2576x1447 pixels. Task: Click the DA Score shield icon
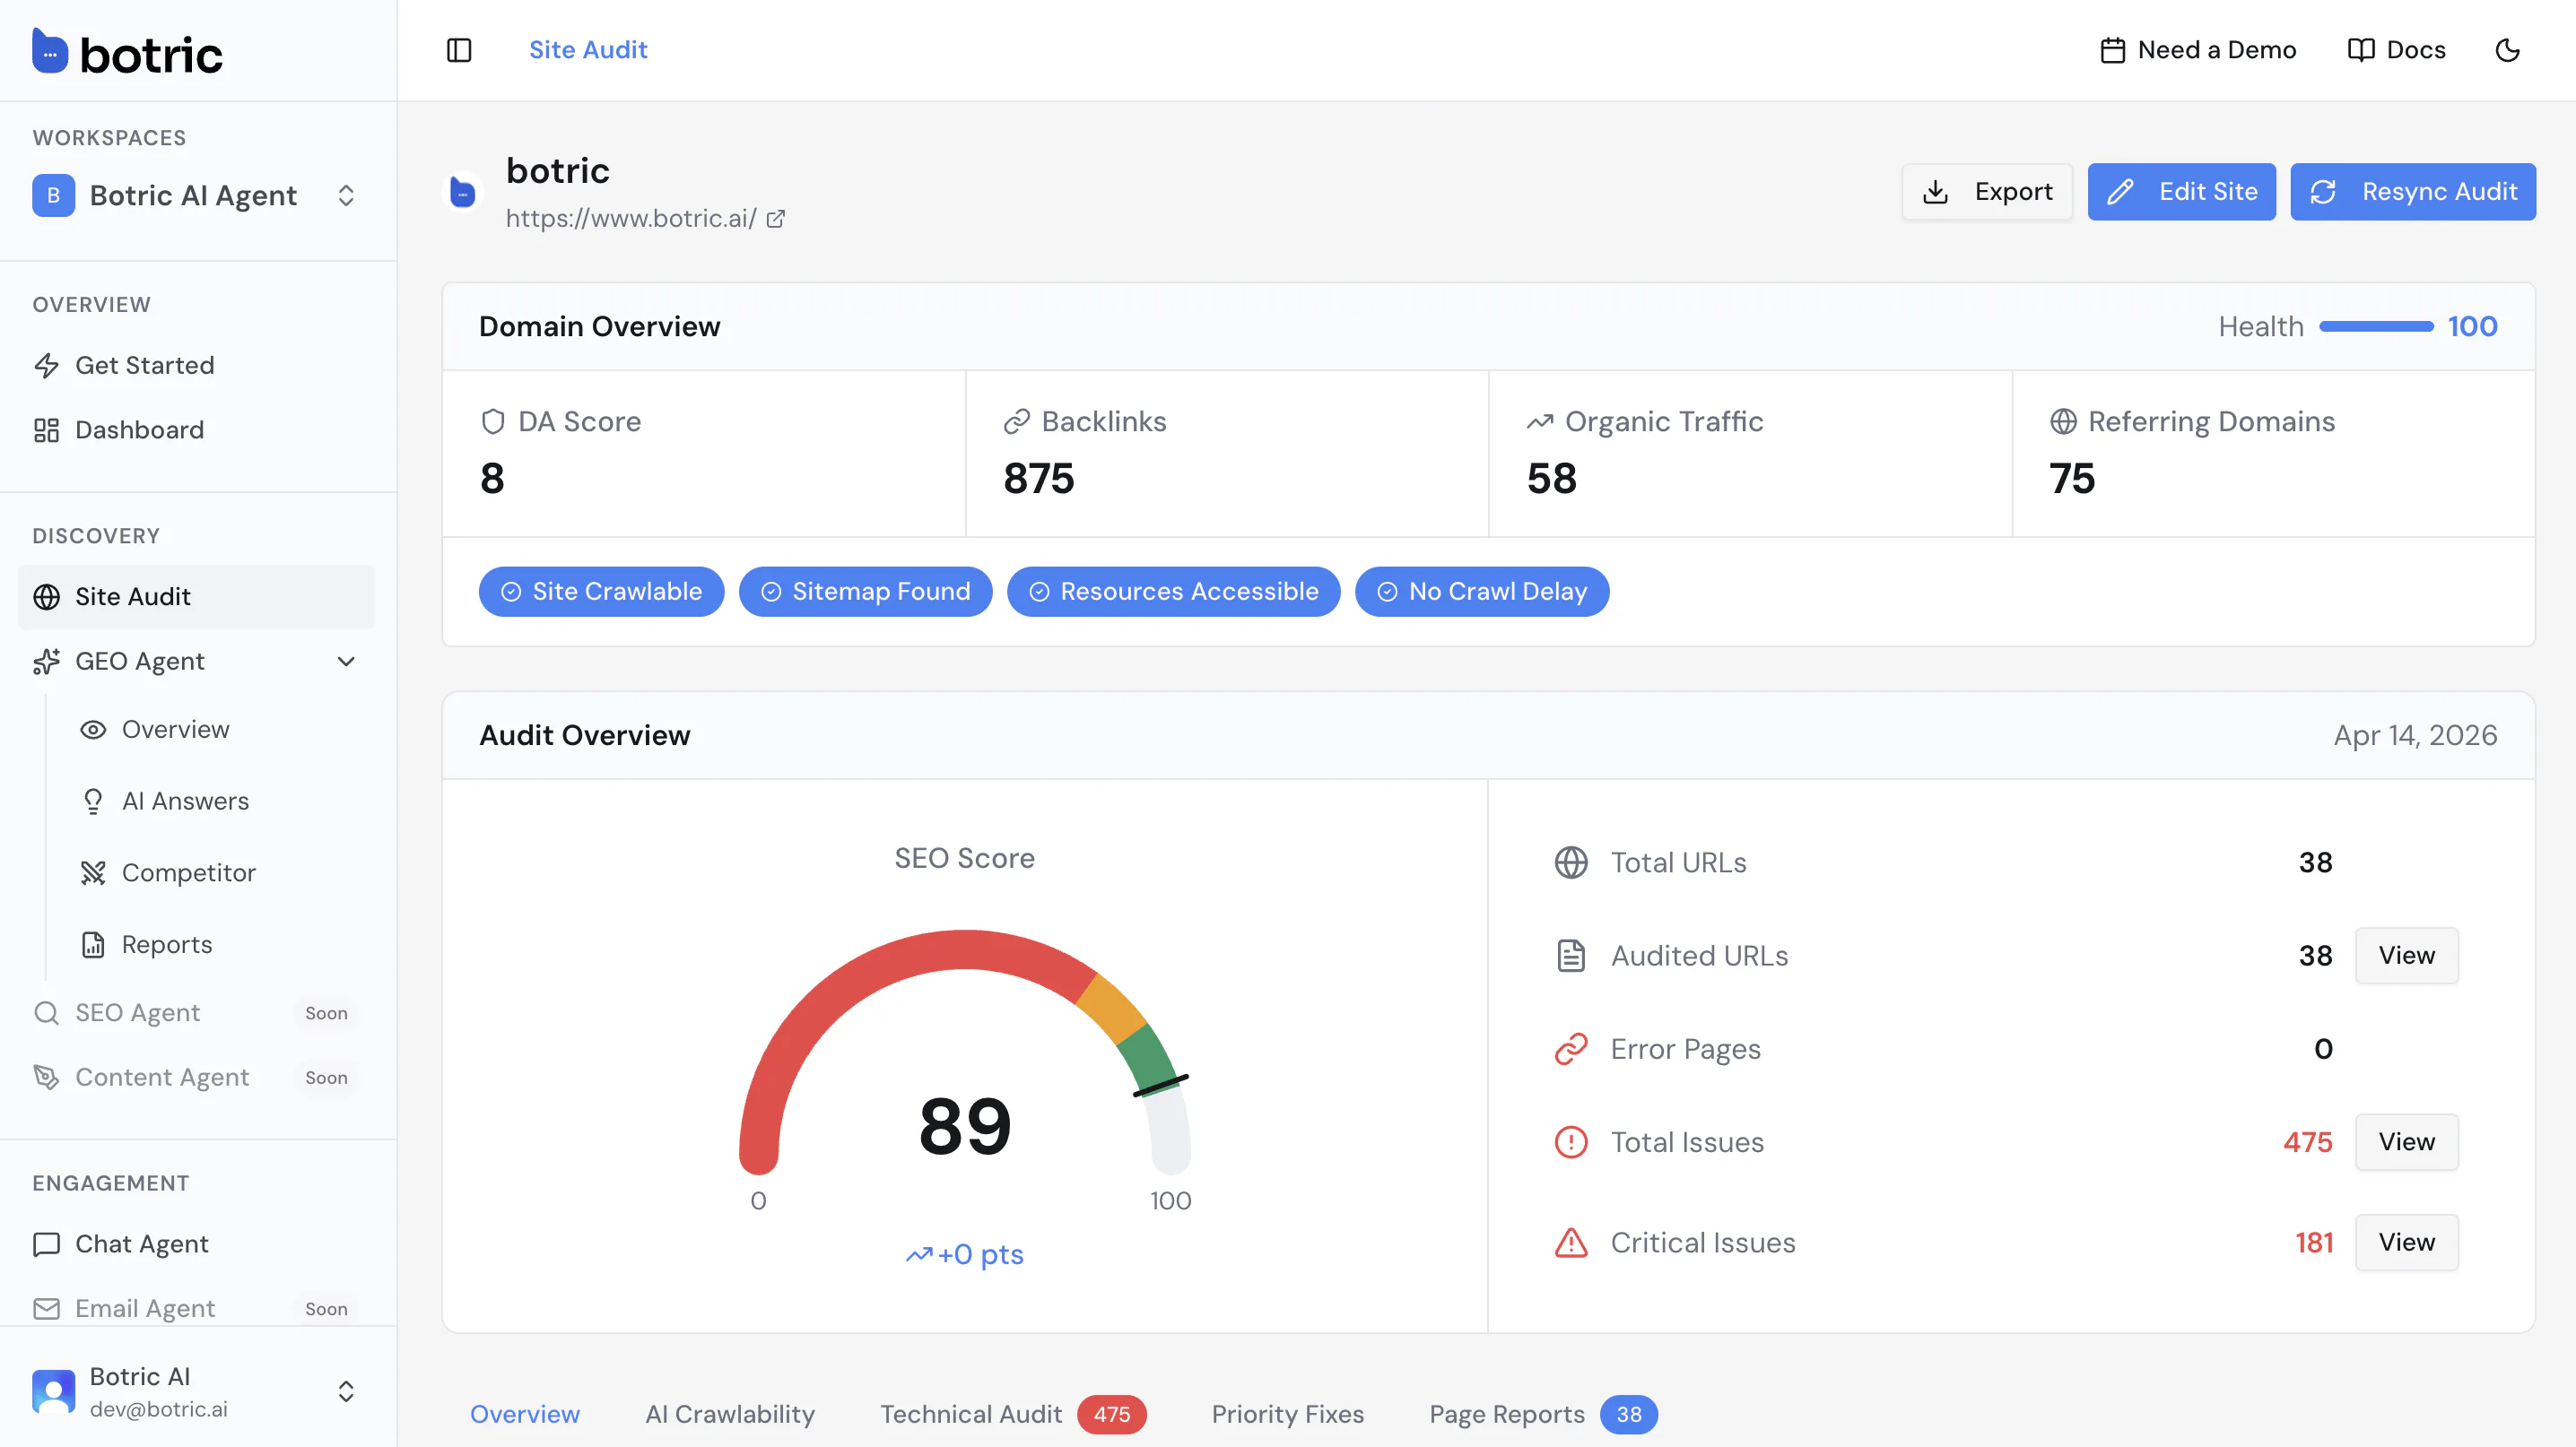[492, 421]
